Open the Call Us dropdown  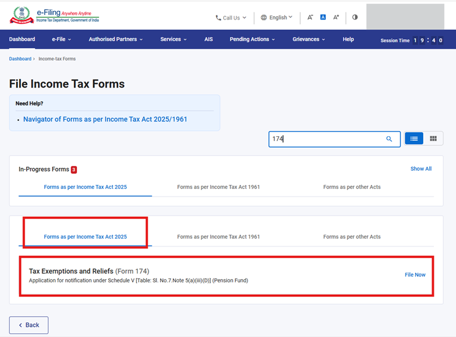[231, 18]
